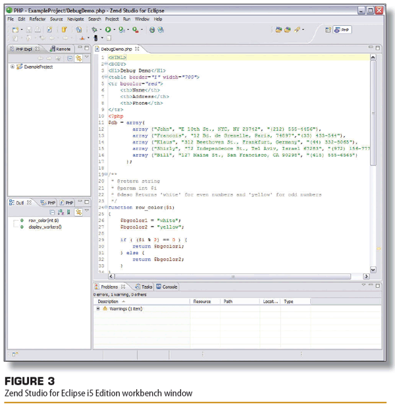
Task: Open the Profile dropdown arrow
Action: pyautogui.click(x=128, y=30)
